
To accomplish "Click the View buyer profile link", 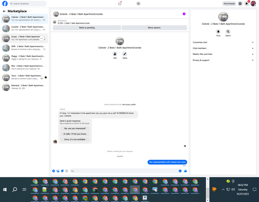I will 129,104.
